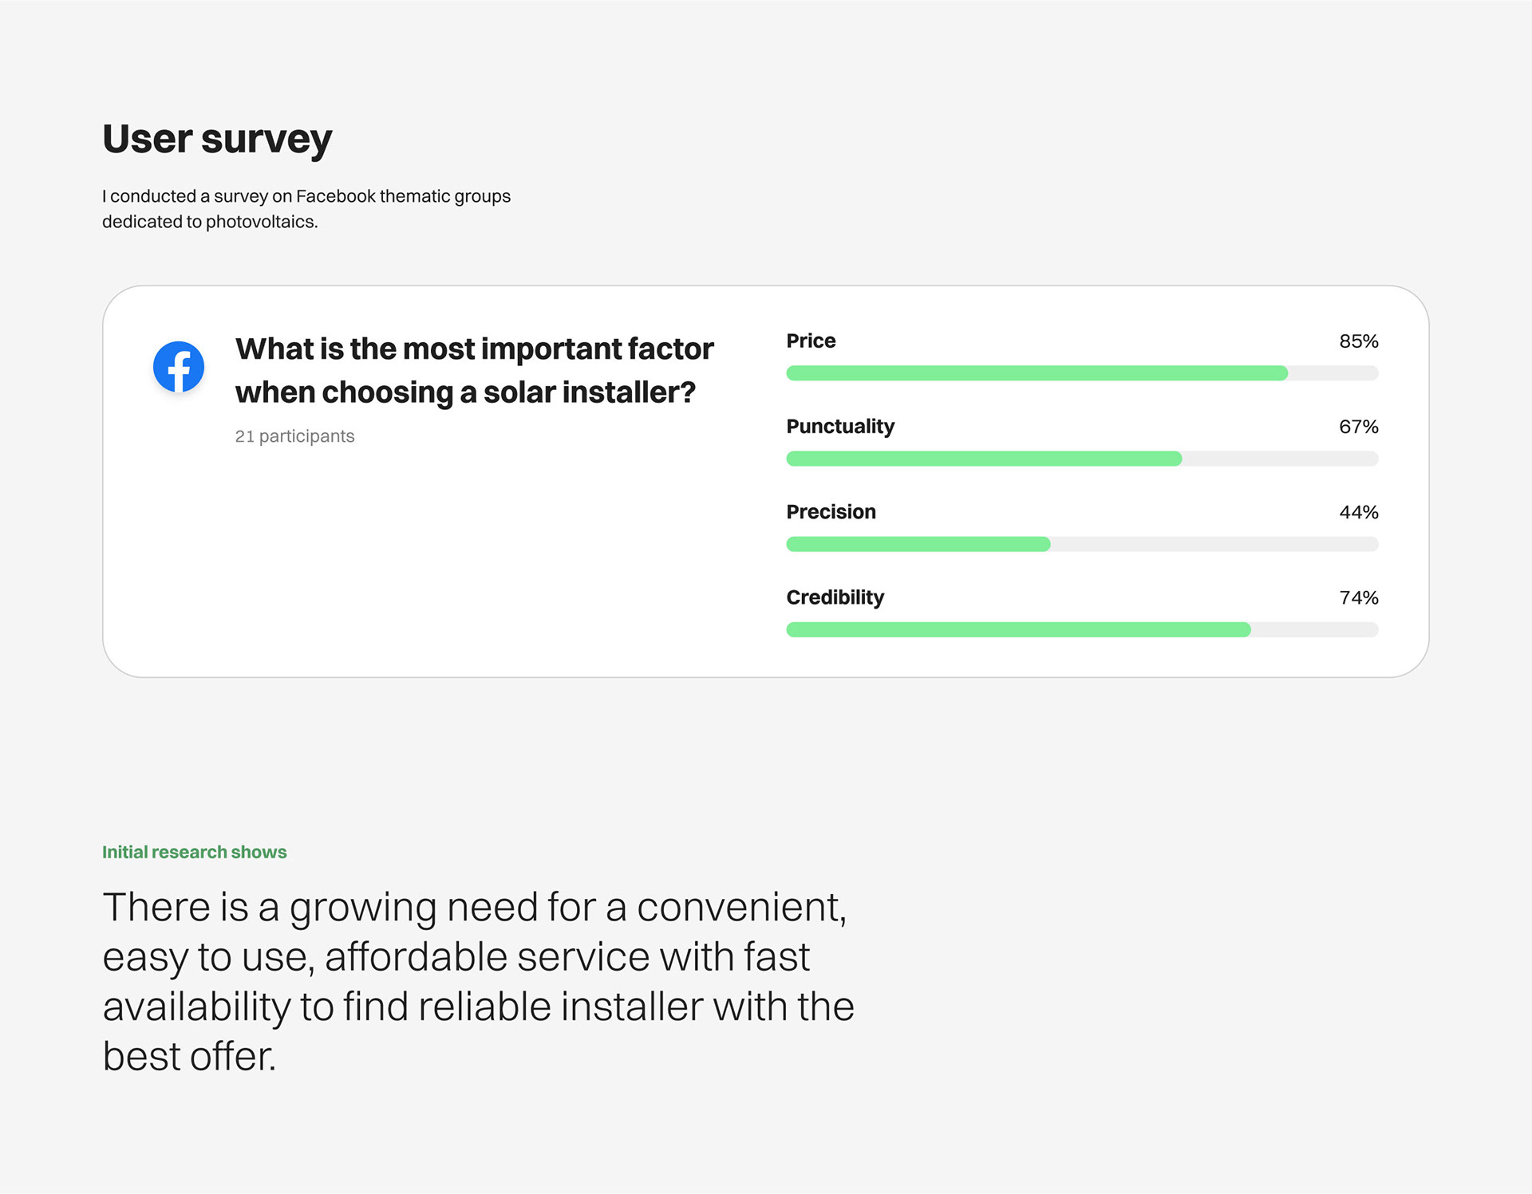Click the 85% value

click(x=1358, y=341)
